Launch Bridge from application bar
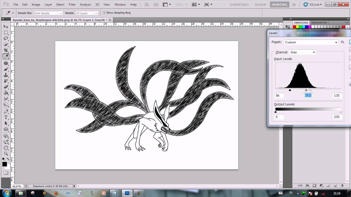 coord(147,4)
